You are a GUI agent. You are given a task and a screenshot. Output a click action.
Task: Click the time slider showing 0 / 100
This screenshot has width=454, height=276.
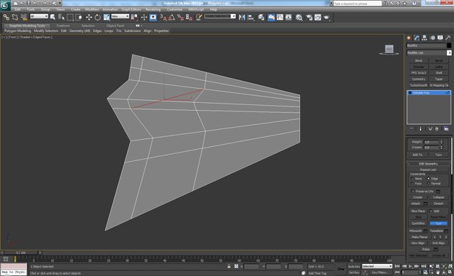pos(21,253)
